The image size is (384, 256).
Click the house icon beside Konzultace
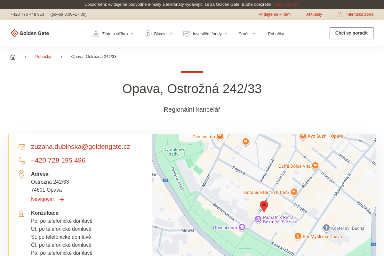(21, 213)
